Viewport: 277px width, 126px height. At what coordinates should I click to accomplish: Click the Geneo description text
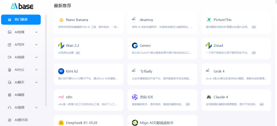pos(162,53)
